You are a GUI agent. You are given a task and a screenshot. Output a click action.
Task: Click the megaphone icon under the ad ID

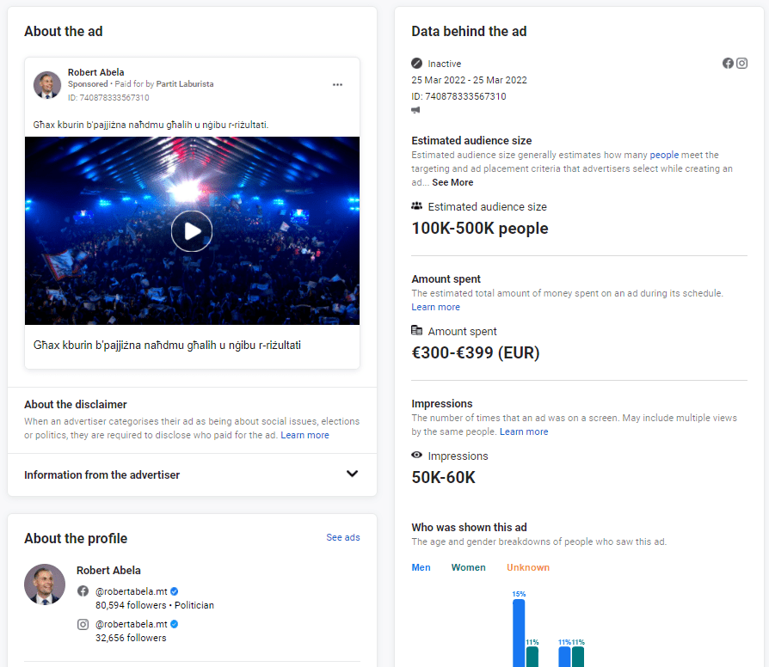click(416, 110)
